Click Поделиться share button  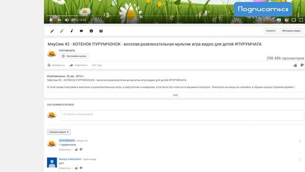pos(78,65)
